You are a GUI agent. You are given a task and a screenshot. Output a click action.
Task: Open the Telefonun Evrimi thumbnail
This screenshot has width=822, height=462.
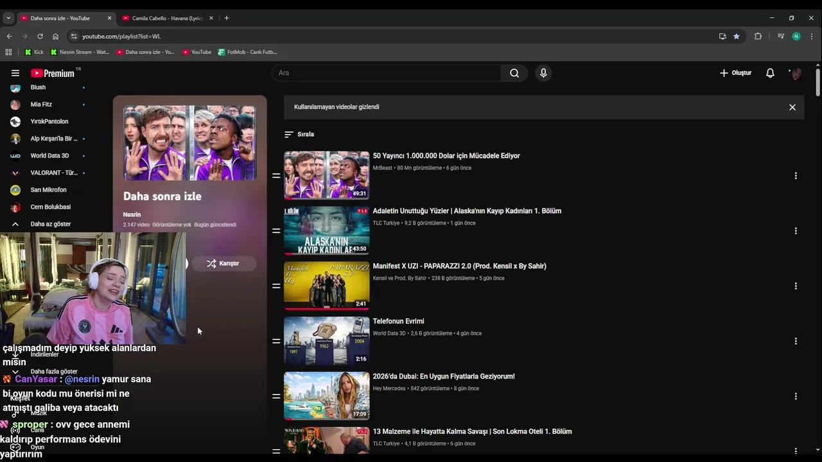326,341
